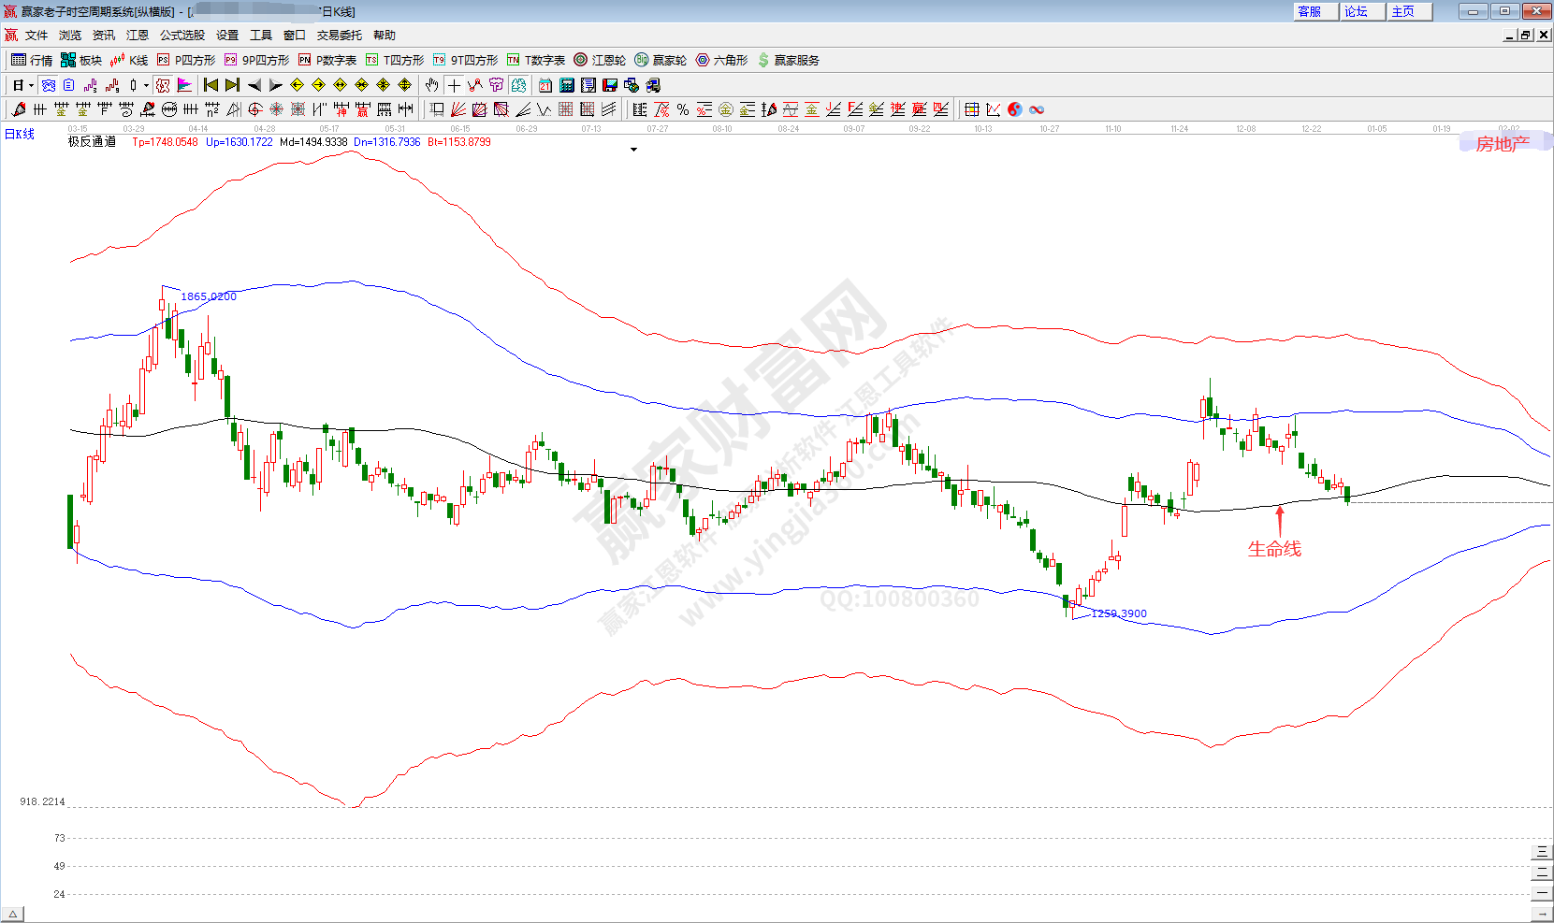Toggle the highlighted chart overlay button

[x=163, y=85]
